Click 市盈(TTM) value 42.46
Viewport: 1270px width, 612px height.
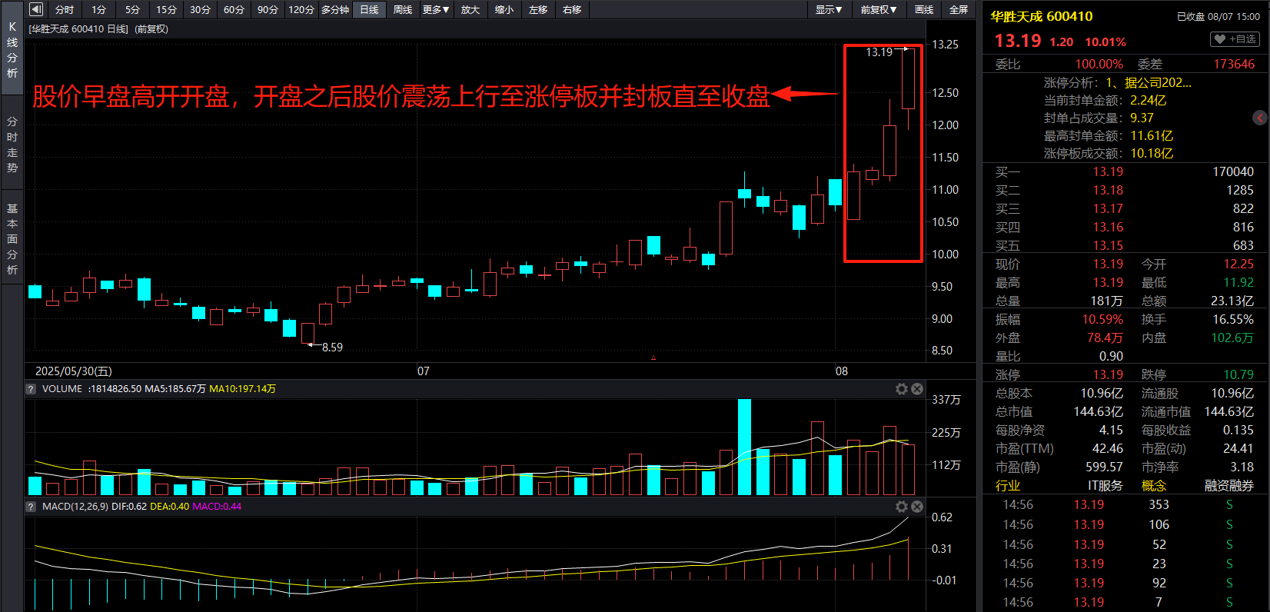[x=1108, y=448]
